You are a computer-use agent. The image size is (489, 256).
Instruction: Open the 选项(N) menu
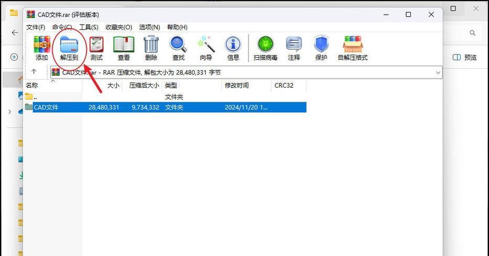150,27
